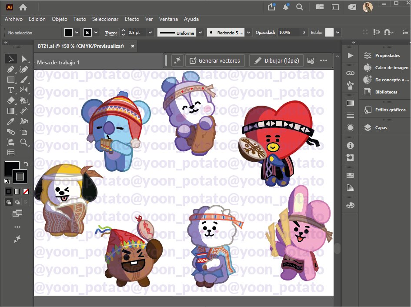Select the Eraser tool
The height and width of the screenshot is (307, 411).
pyautogui.click(x=11, y=100)
